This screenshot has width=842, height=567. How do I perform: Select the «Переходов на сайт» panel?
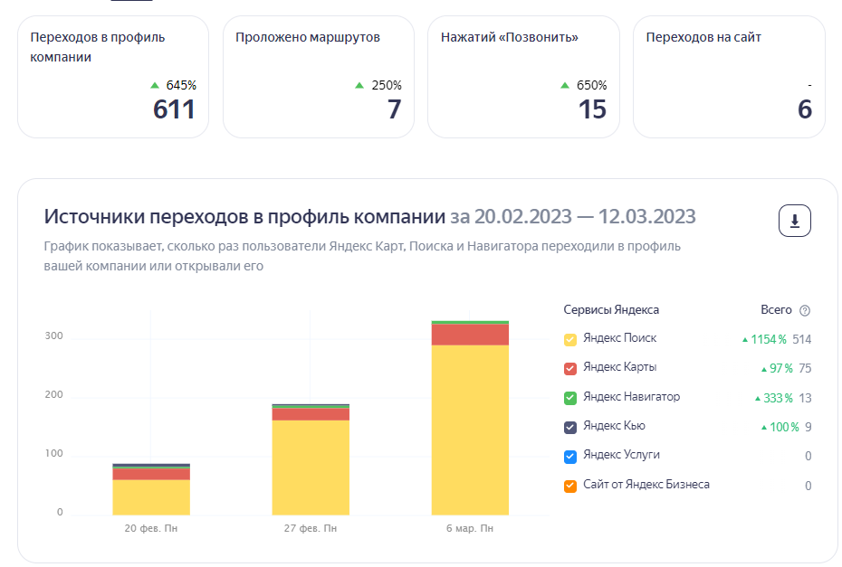pos(729,72)
